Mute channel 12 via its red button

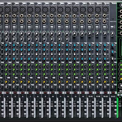click(x=68, y=93)
